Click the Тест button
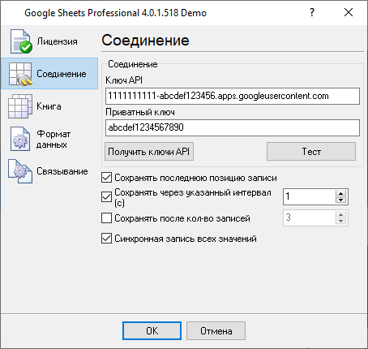The height and width of the screenshot is (349, 368). point(311,152)
